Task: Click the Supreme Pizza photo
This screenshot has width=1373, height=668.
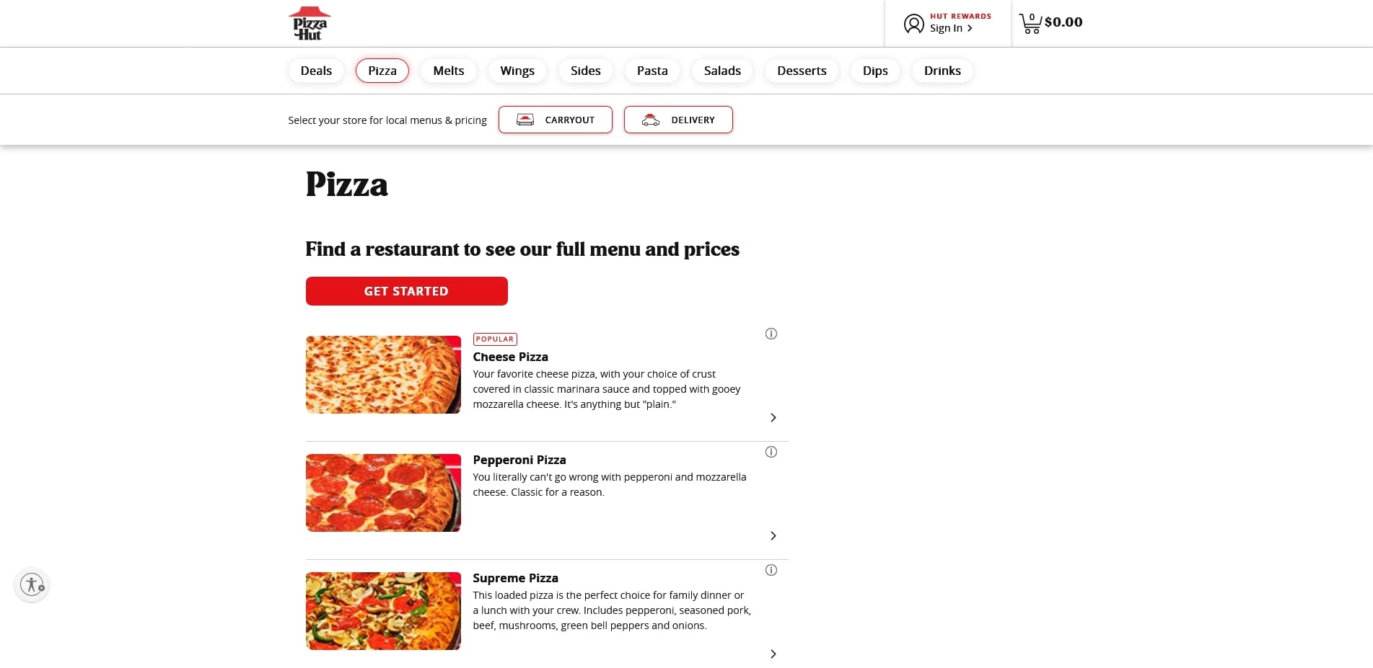Action: click(x=383, y=610)
